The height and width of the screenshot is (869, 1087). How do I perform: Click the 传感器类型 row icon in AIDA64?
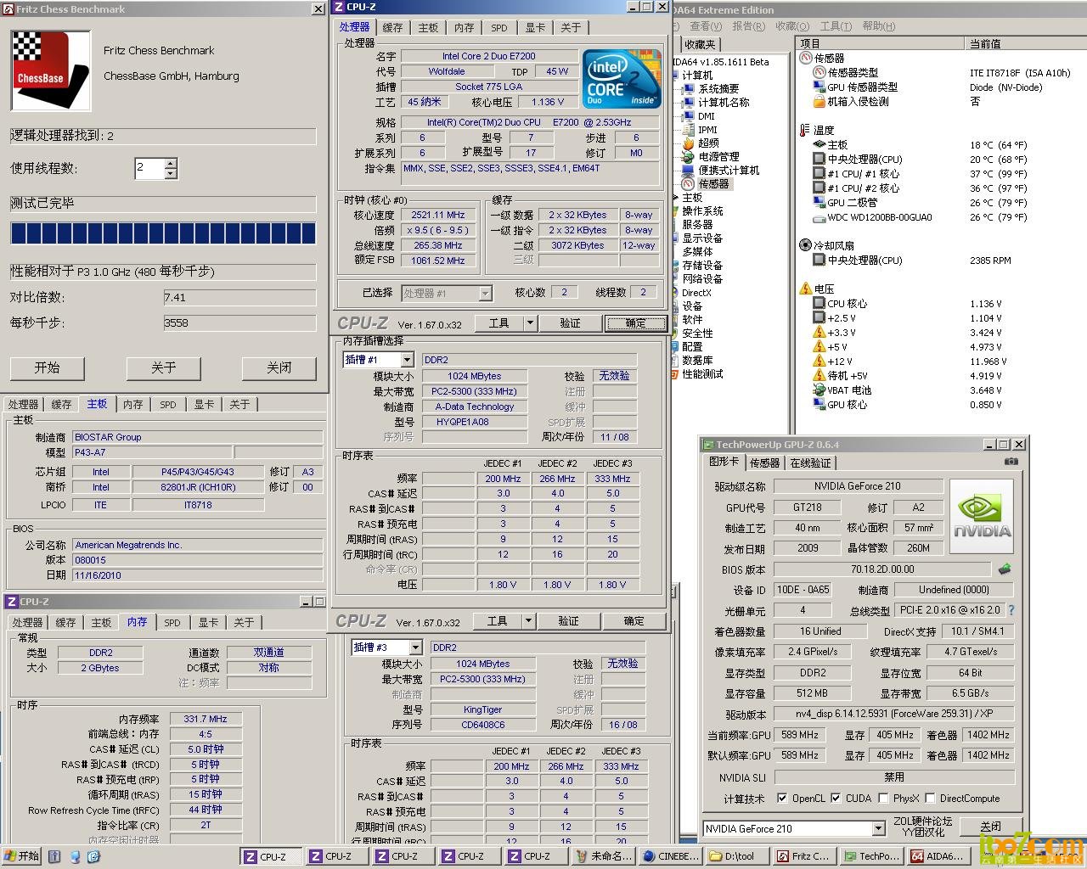[x=819, y=73]
